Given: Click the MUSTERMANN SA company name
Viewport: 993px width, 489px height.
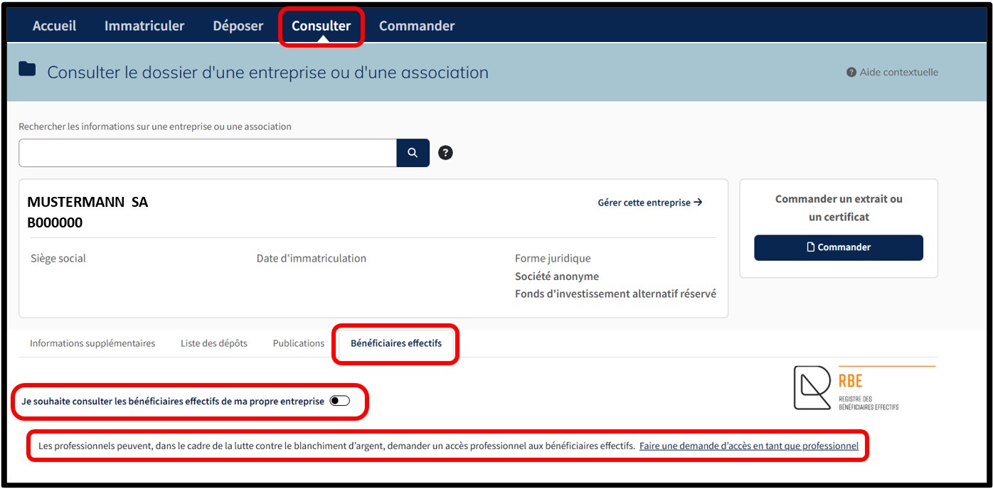Looking at the screenshot, I should [87, 203].
